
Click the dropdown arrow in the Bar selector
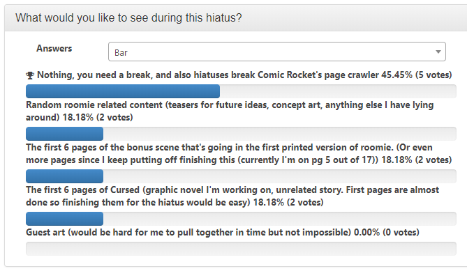pos(438,52)
